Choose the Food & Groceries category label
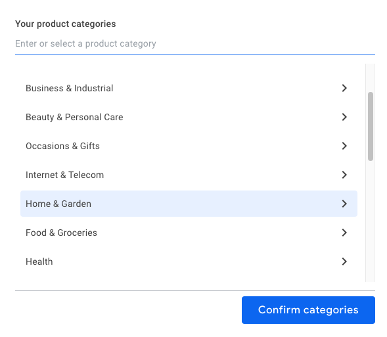Screen dimensions: 387x337 [x=62, y=233]
